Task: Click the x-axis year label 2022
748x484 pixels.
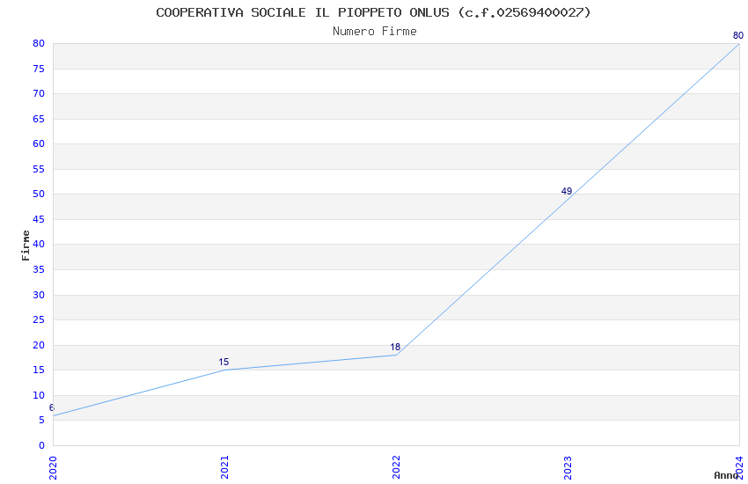Action: (396, 468)
